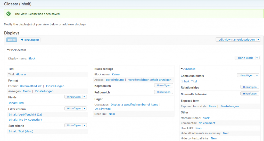Image resolution: width=264 pixels, height=141 pixels.
Task: Open Filter criteria Hinzufügen dropdown arrow
Action: point(85,109)
